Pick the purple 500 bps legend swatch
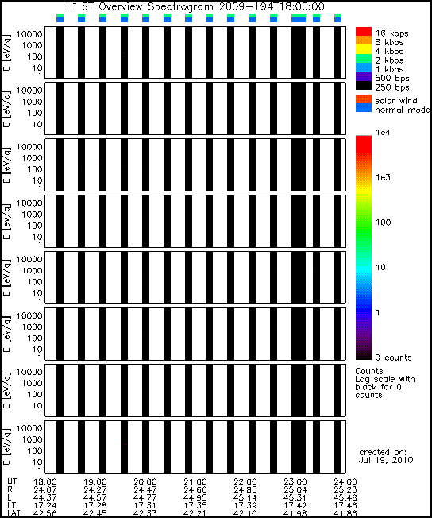This screenshot has height=518, width=432. (x=364, y=76)
